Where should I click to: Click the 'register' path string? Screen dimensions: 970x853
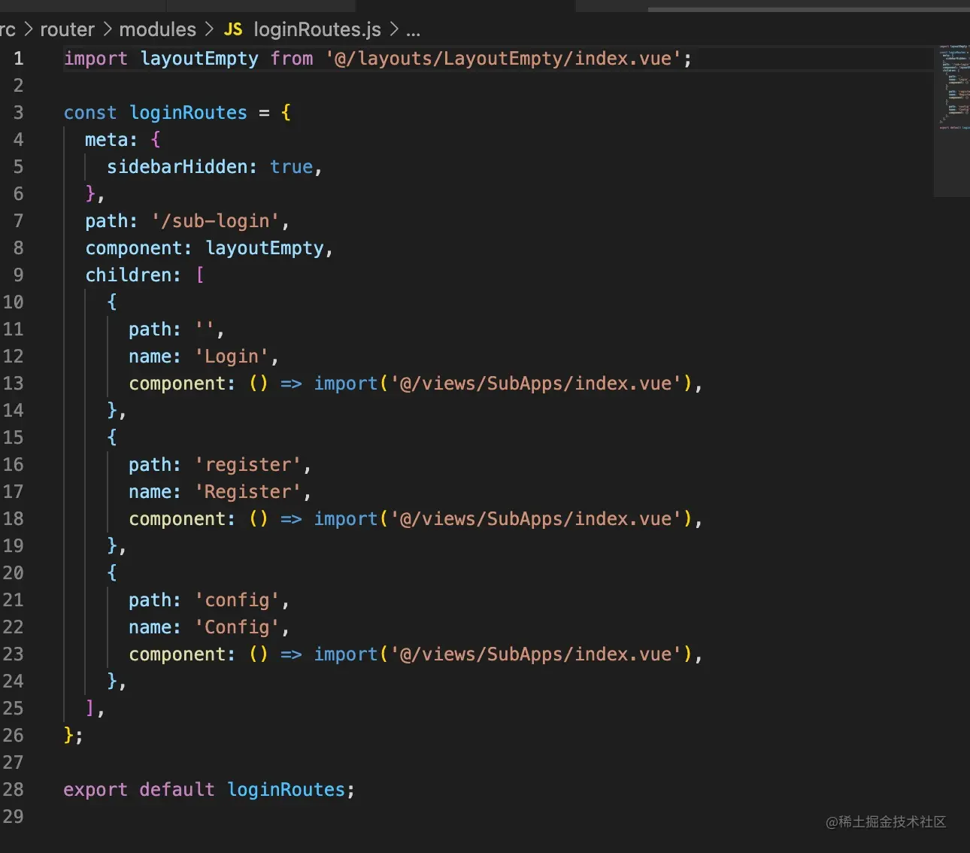pyautogui.click(x=248, y=465)
